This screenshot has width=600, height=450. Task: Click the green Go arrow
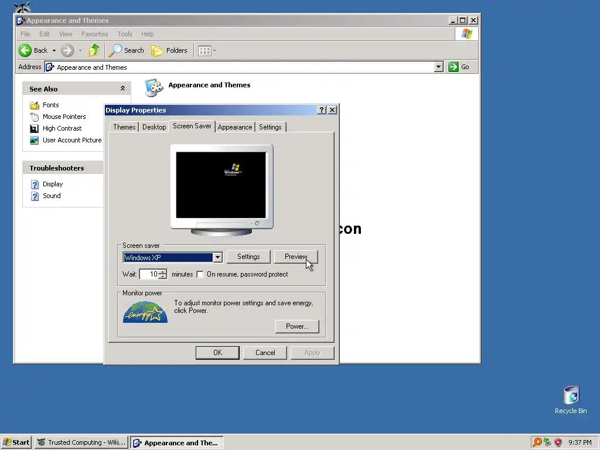point(454,67)
